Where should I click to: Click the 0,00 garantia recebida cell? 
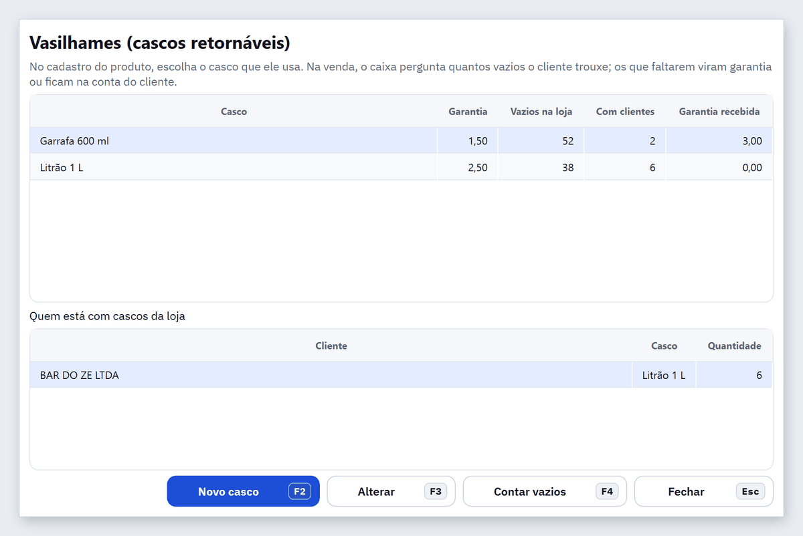tap(719, 168)
